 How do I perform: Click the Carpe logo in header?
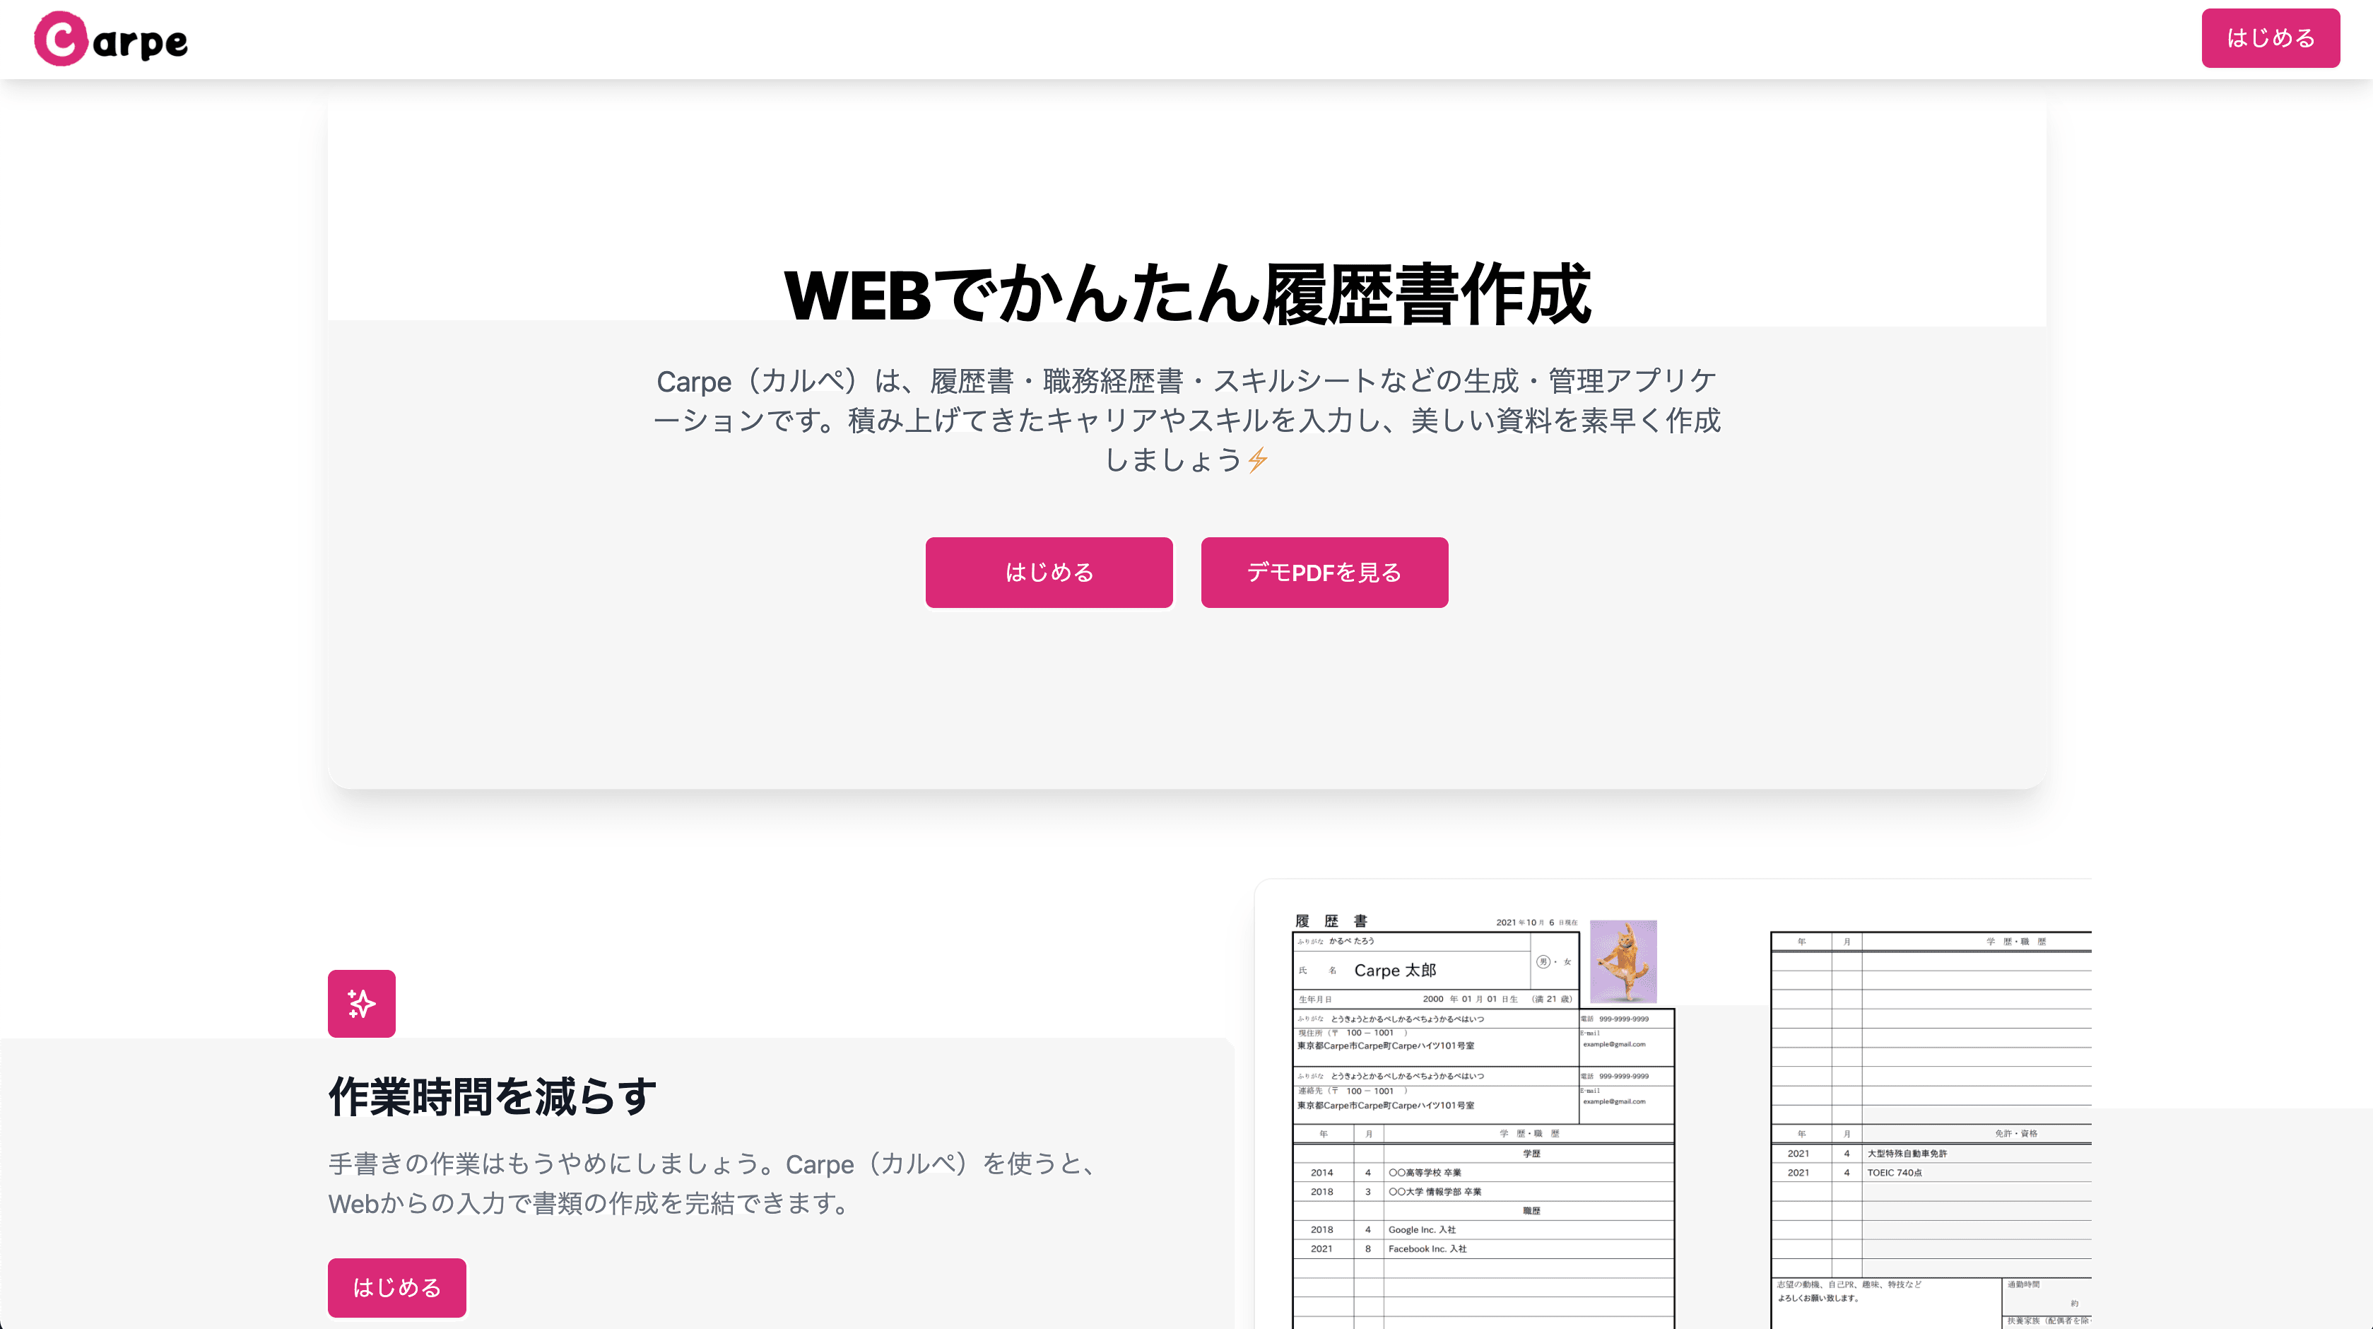coord(110,39)
